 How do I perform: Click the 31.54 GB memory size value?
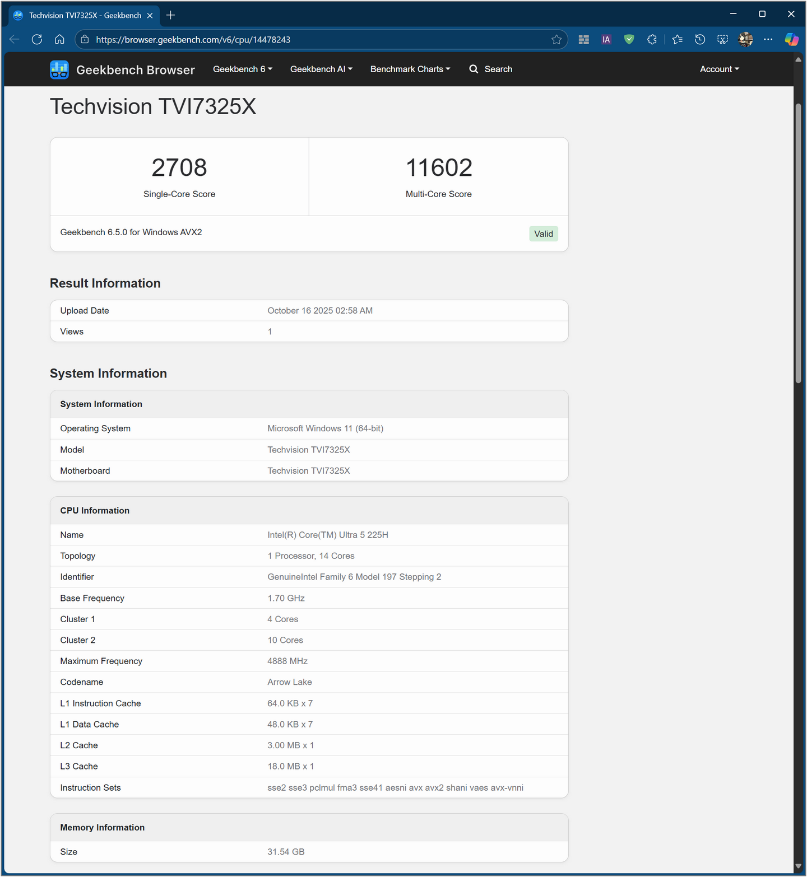[x=286, y=852]
